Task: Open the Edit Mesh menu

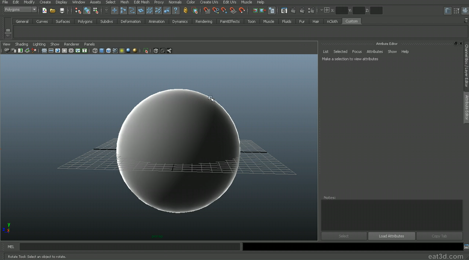Action: [141, 2]
